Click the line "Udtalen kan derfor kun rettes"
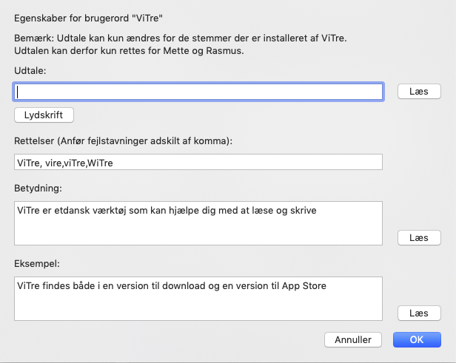The image size is (456, 363). tap(129, 51)
